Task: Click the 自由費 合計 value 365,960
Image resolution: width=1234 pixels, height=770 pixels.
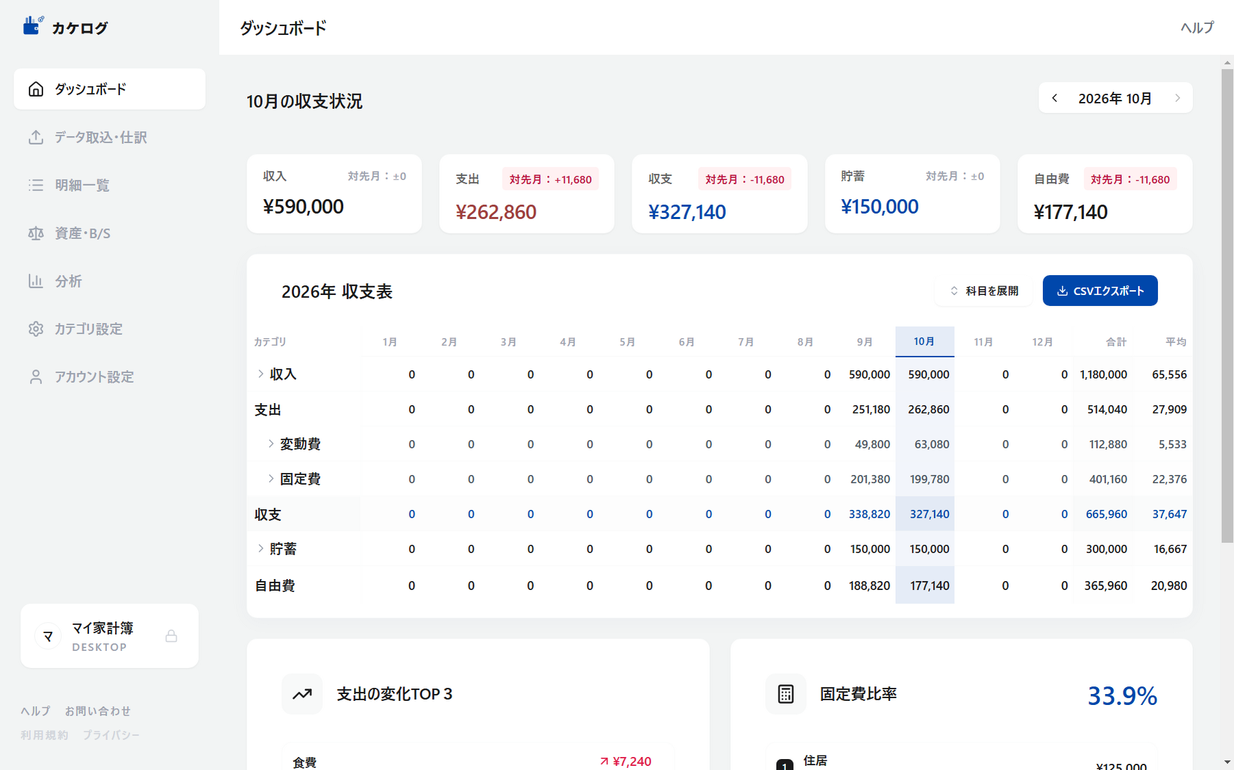Action: pos(1106,586)
